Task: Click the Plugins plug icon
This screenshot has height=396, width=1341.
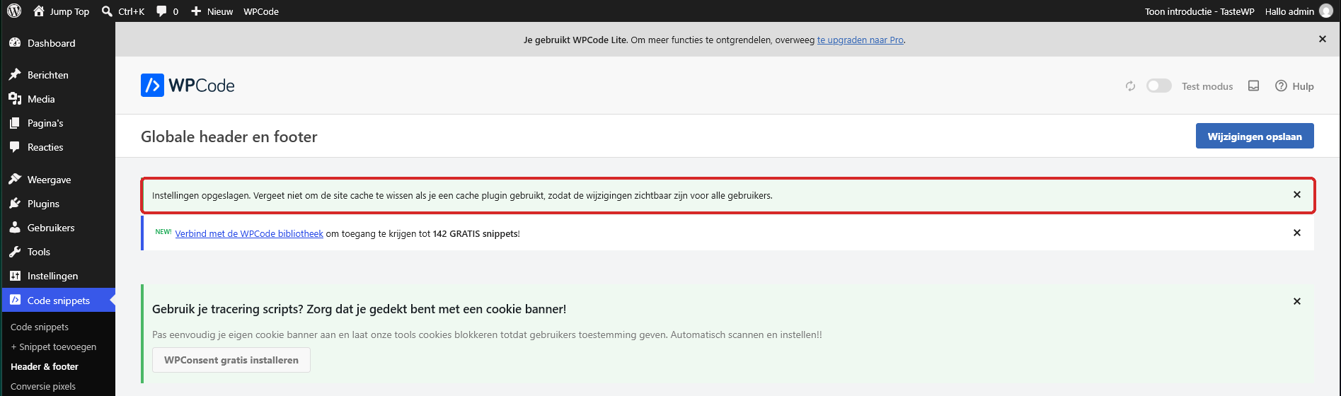Action: click(x=15, y=204)
